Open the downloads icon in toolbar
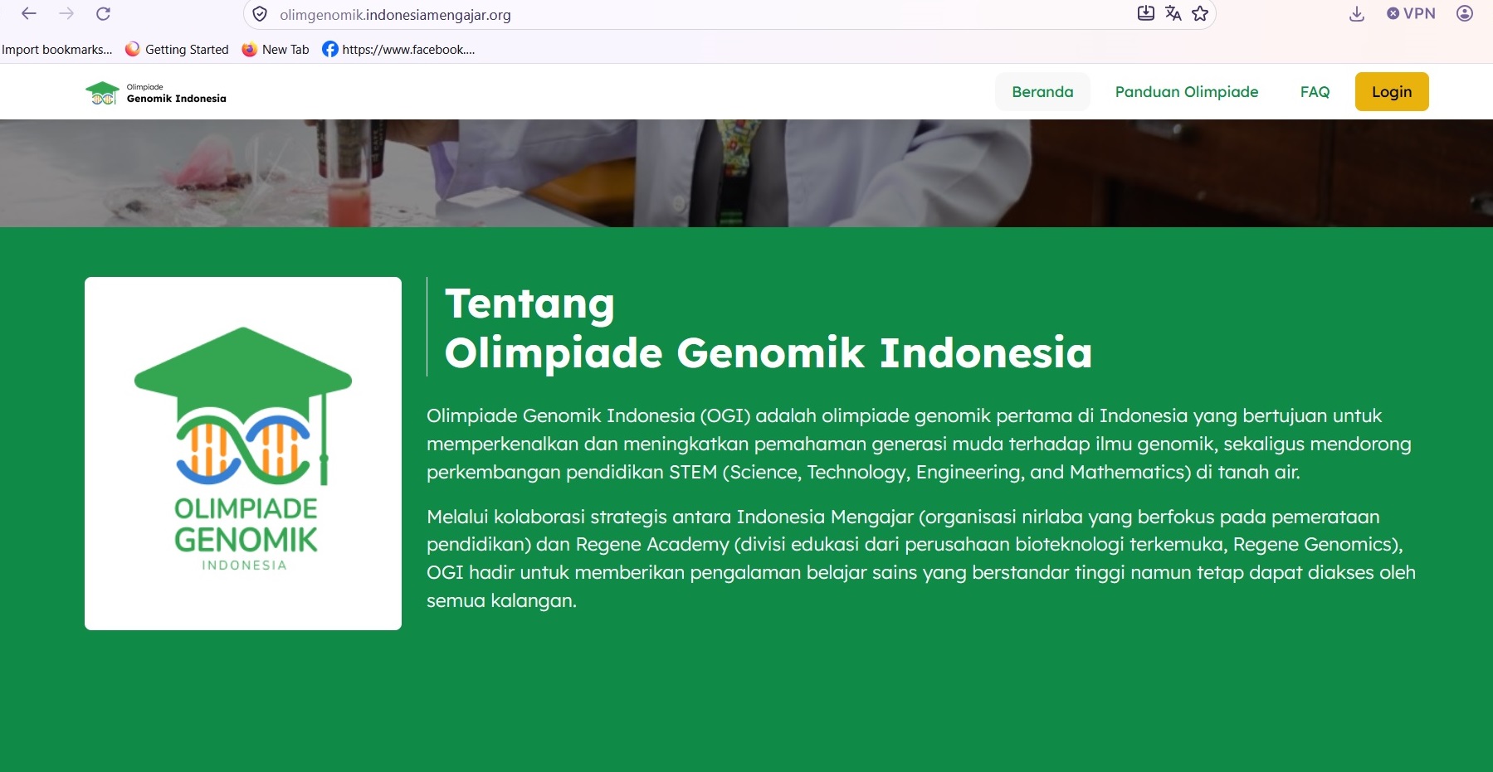Viewport: 1493px width, 772px height. point(1357,14)
